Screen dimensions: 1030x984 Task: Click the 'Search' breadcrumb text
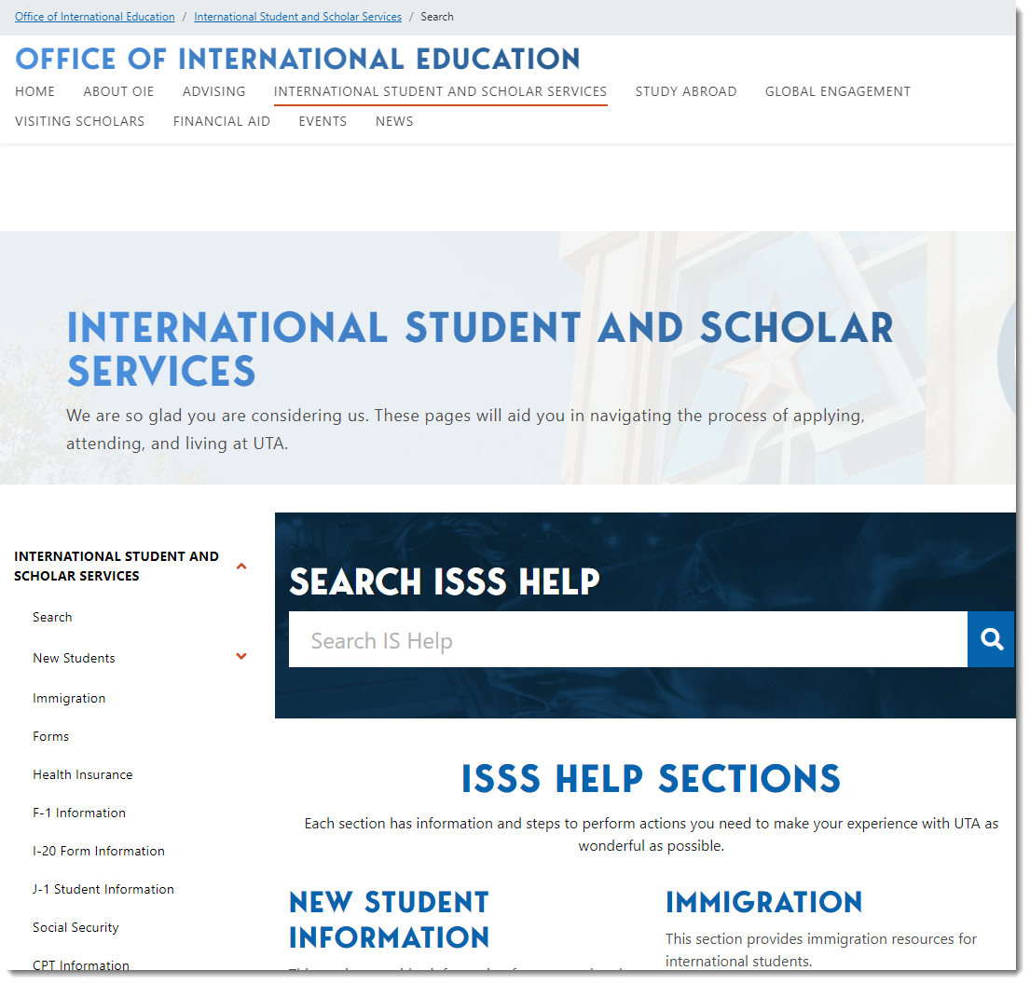click(x=437, y=17)
